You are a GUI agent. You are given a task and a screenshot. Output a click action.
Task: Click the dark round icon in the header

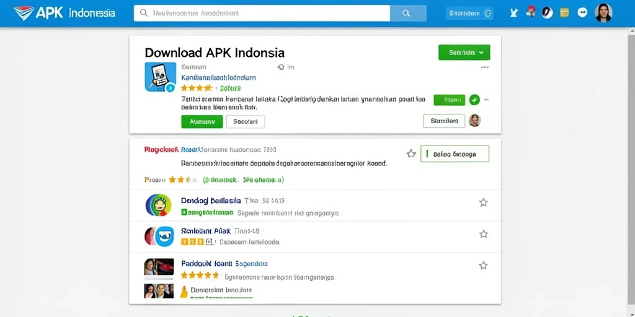[548, 13]
